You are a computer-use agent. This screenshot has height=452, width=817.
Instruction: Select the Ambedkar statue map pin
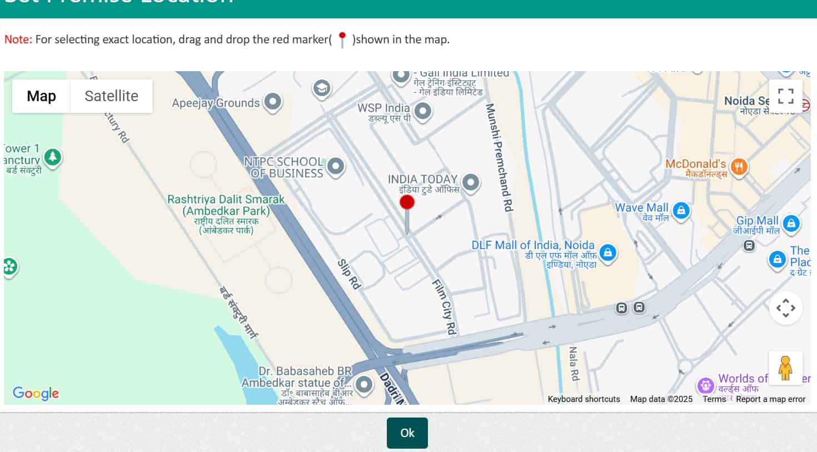(x=364, y=384)
